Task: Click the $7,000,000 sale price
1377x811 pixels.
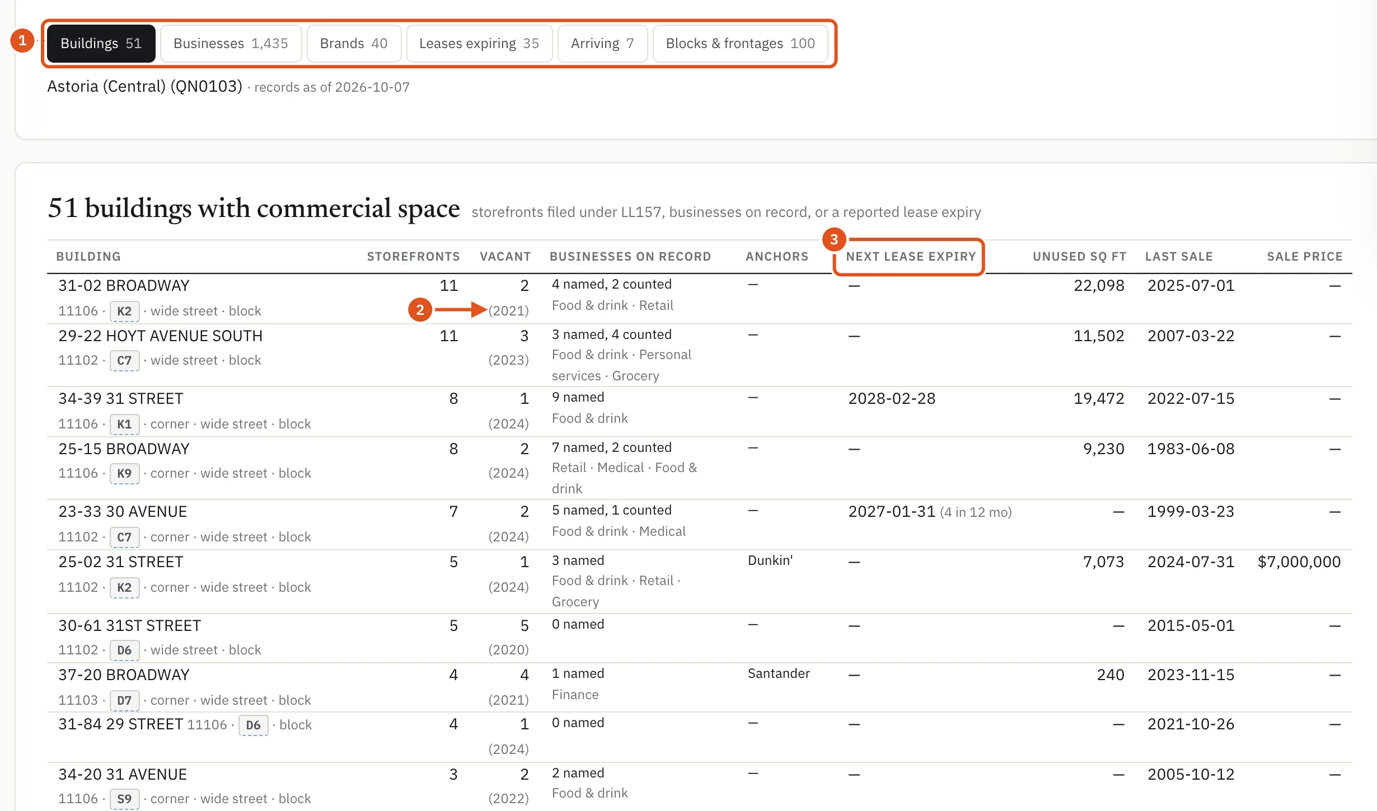Action: tap(1299, 562)
